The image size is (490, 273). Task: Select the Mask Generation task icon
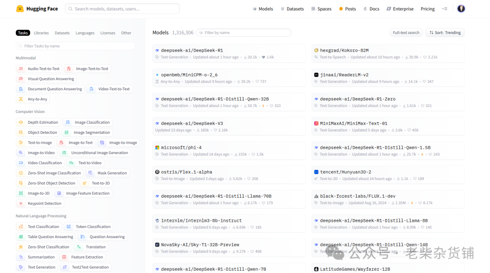coord(91,173)
